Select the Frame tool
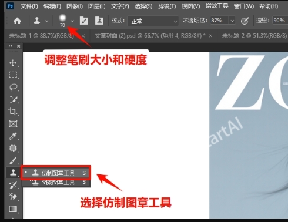 [13, 124]
